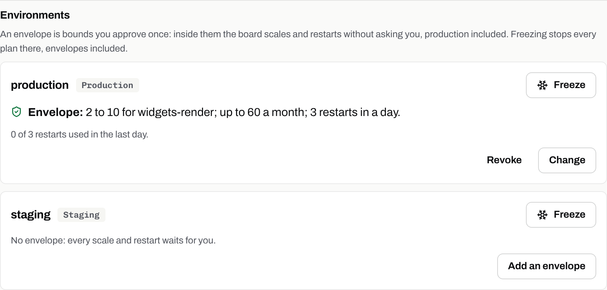Click the envelope explanation paragraph under Environments

click(298, 41)
